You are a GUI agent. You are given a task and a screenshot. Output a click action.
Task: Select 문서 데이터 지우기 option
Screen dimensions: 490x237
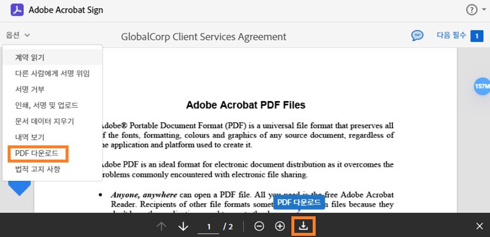pos(53,121)
